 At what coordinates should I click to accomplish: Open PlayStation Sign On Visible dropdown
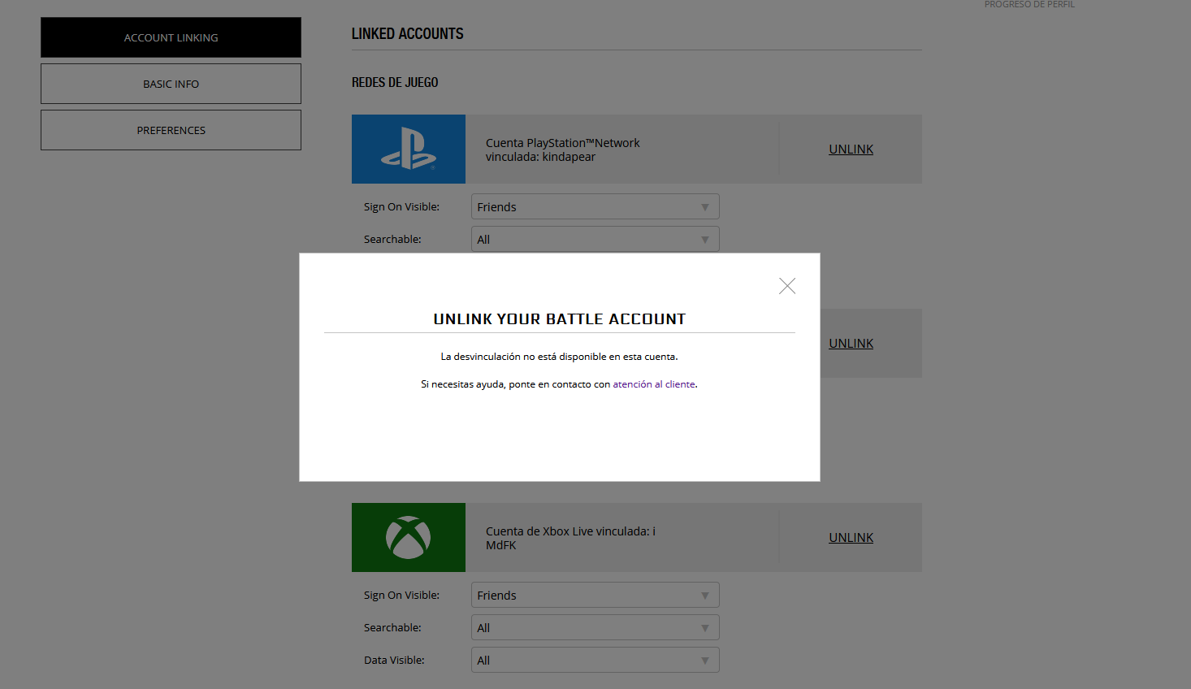pos(595,206)
